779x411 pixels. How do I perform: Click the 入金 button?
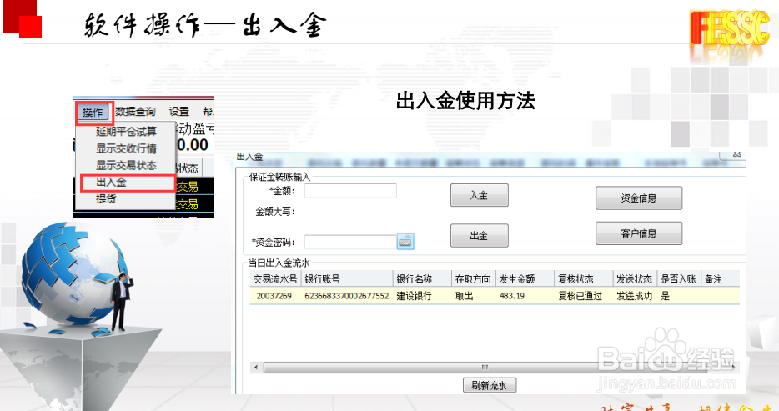(480, 195)
